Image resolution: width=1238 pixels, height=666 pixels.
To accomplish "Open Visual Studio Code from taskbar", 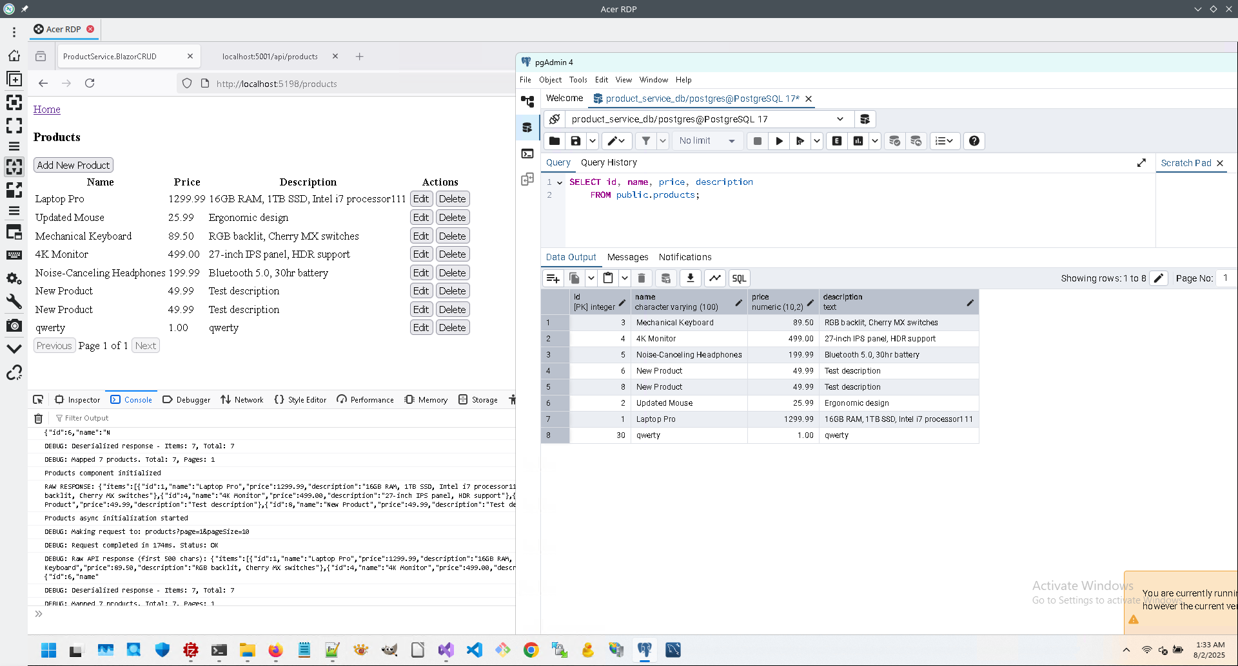I will click(474, 650).
